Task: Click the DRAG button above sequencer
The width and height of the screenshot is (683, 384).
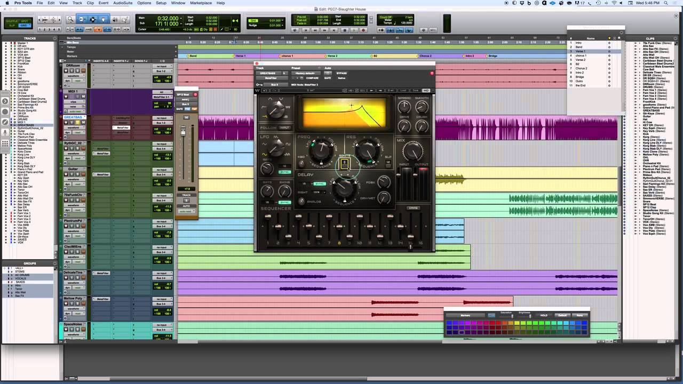Action: (414, 208)
